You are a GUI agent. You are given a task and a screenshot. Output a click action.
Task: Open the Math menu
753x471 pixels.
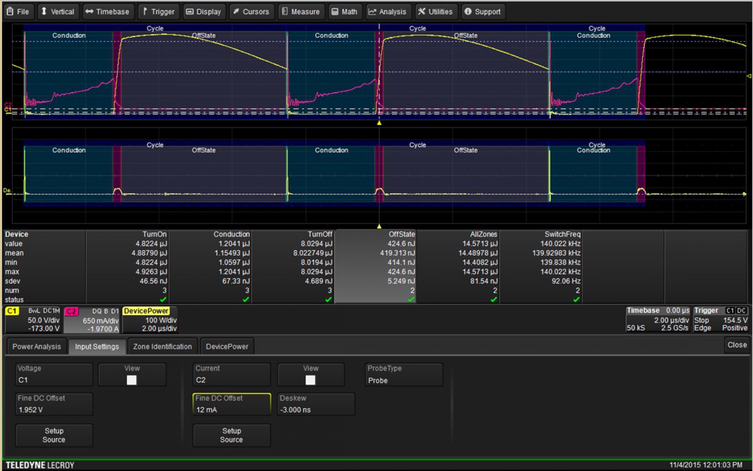344,12
